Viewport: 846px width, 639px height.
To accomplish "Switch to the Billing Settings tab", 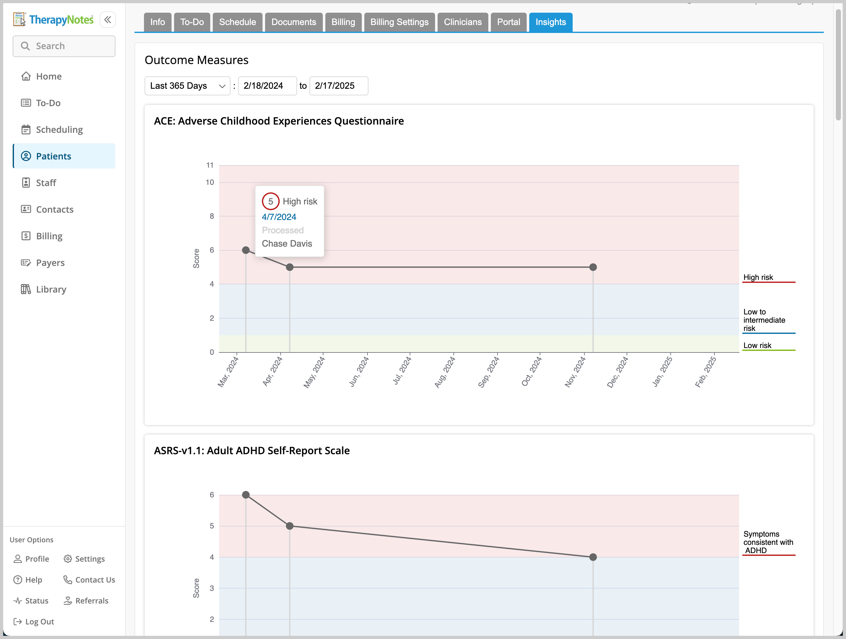I will coord(399,22).
